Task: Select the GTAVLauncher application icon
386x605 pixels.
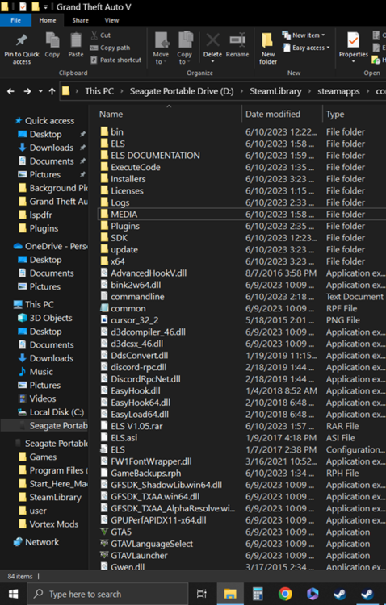Action: [x=104, y=555]
